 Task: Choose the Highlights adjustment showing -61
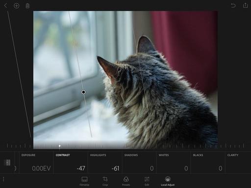tap(105, 163)
